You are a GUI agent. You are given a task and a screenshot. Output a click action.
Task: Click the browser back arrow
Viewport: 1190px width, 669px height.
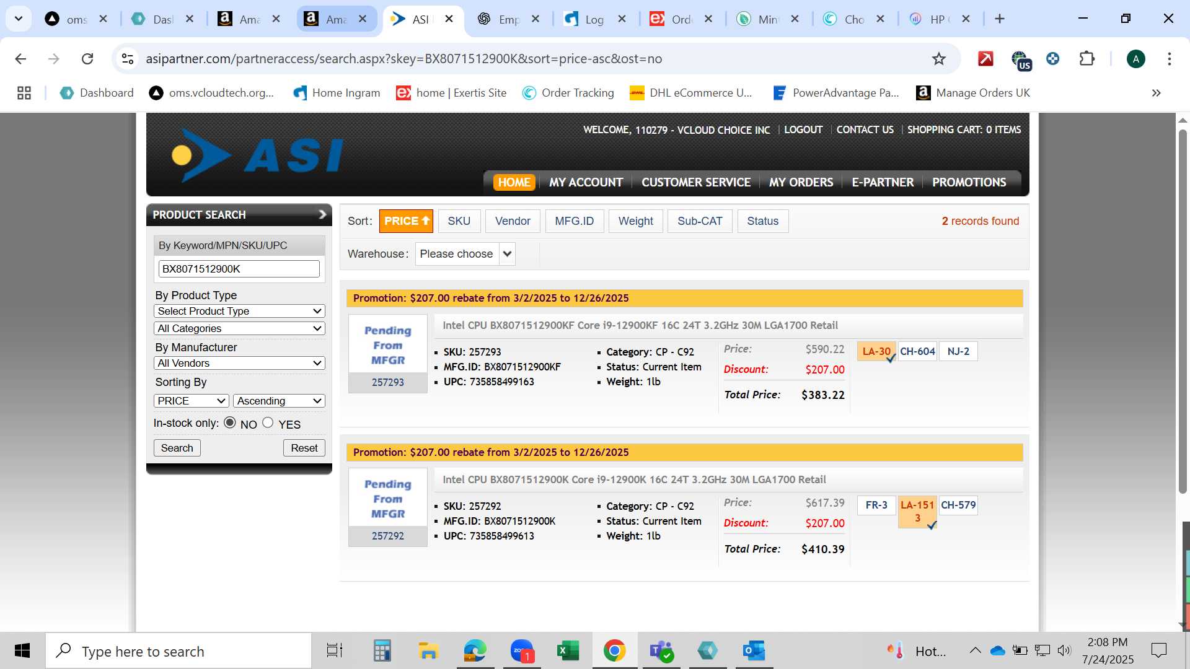coord(20,59)
